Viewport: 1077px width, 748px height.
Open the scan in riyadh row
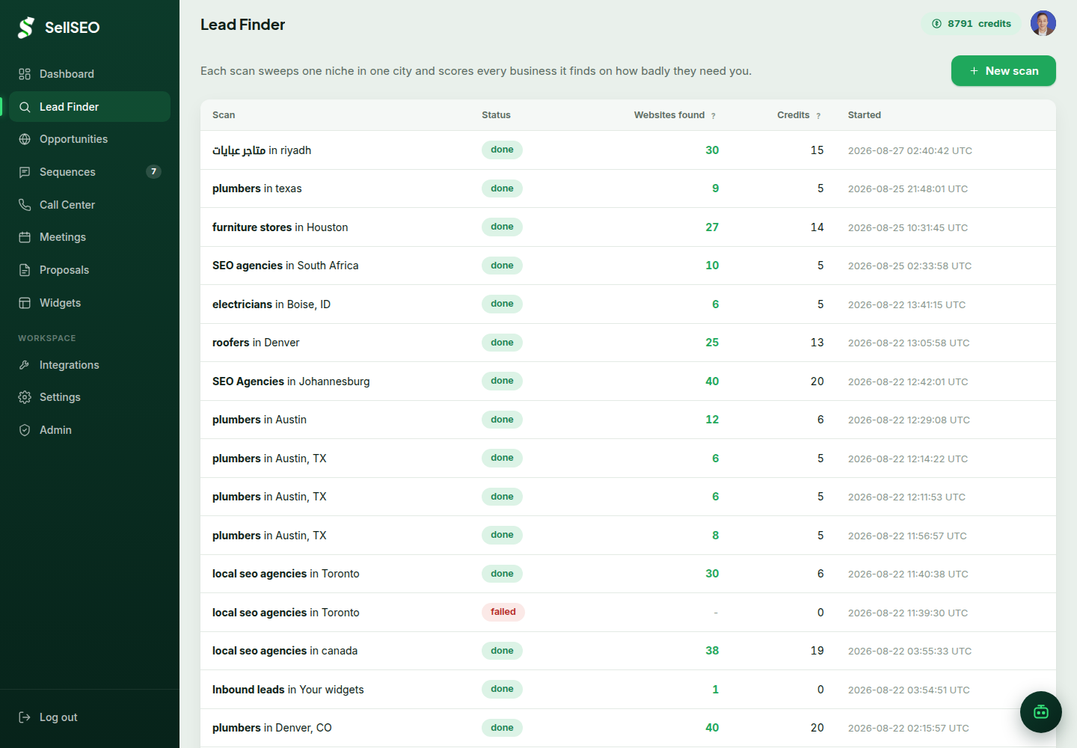(628, 150)
